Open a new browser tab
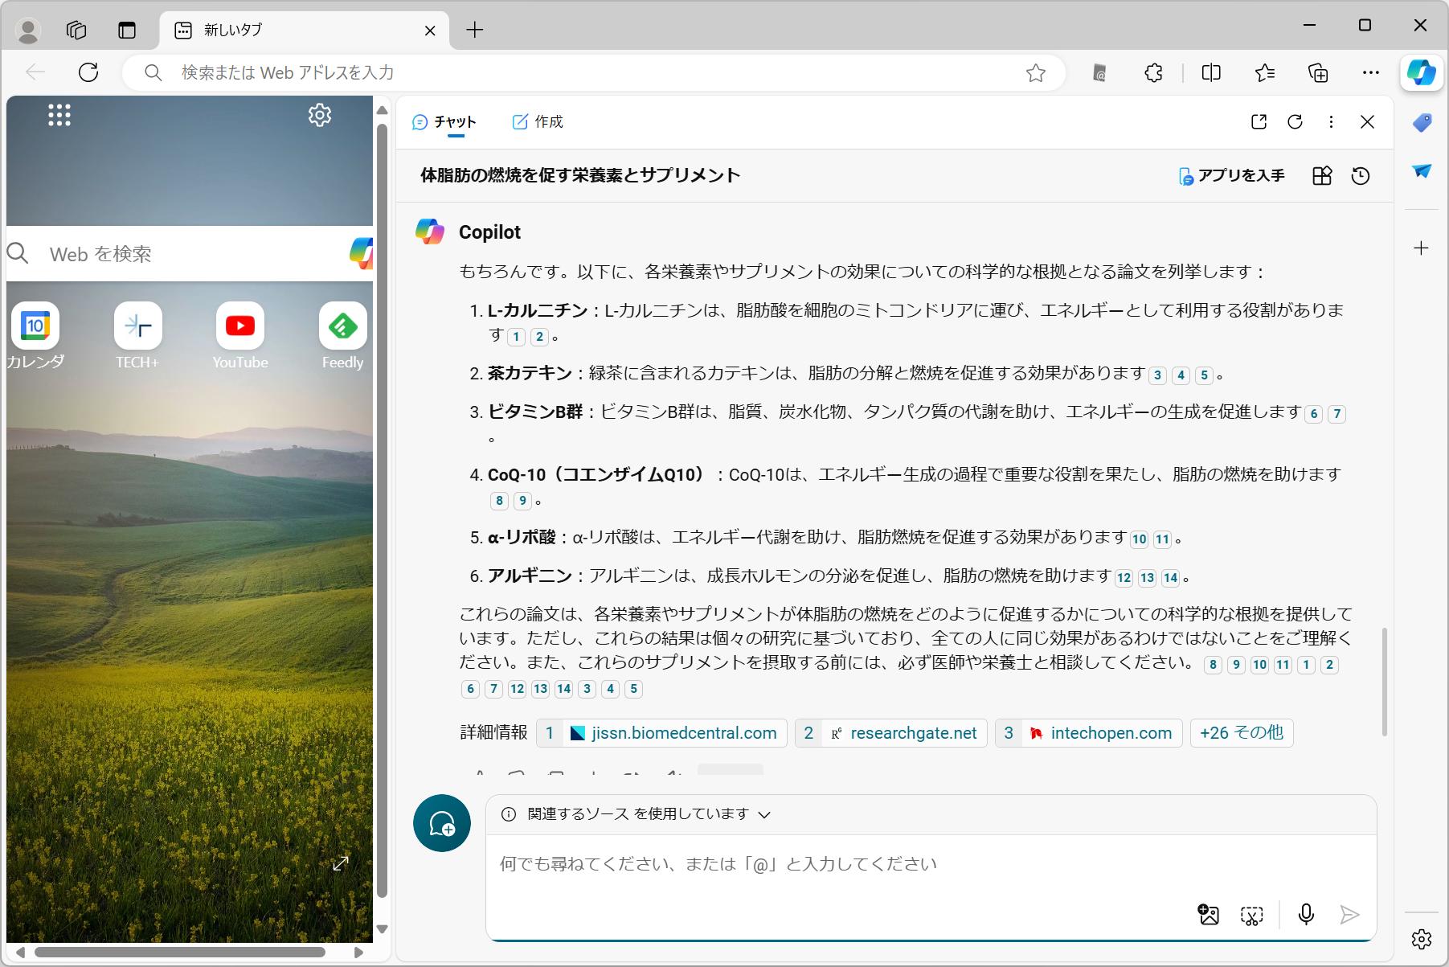 [x=475, y=30]
